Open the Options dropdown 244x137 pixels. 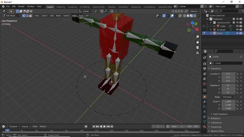(x=195, y=11)
